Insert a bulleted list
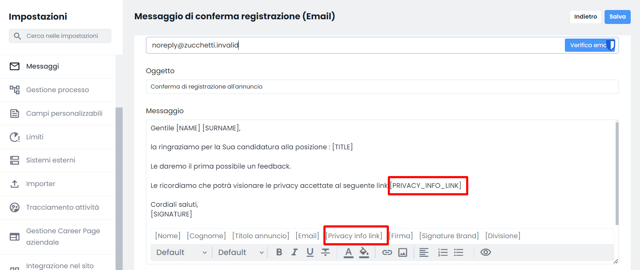Viewport: 640px width, 270px height. [459, 252]
